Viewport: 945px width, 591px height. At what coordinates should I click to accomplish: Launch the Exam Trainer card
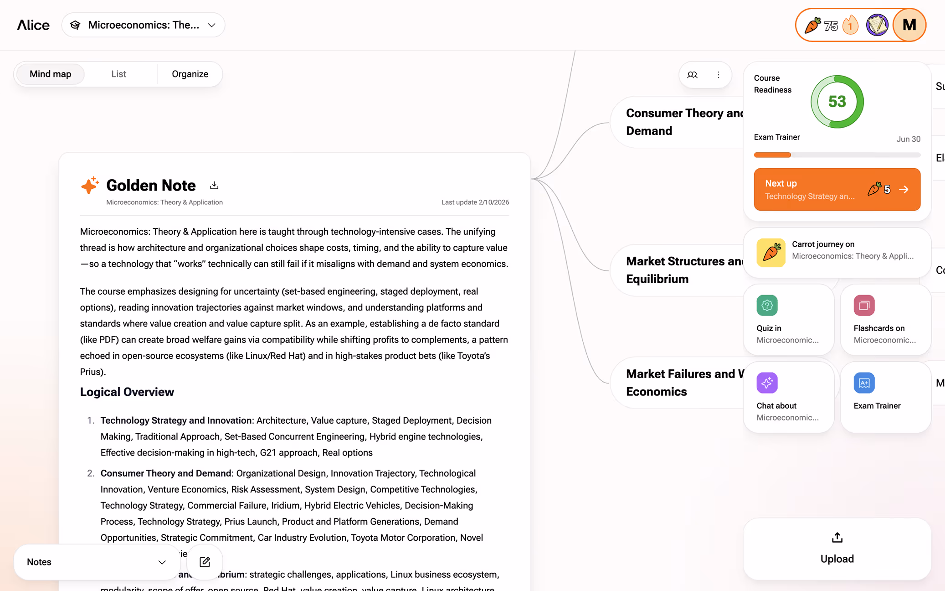point(885,397)
